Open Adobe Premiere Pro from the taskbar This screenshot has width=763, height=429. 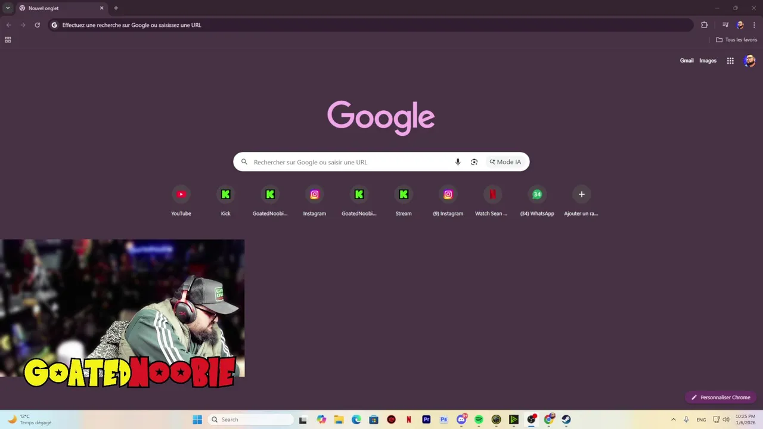pos(426,419)
